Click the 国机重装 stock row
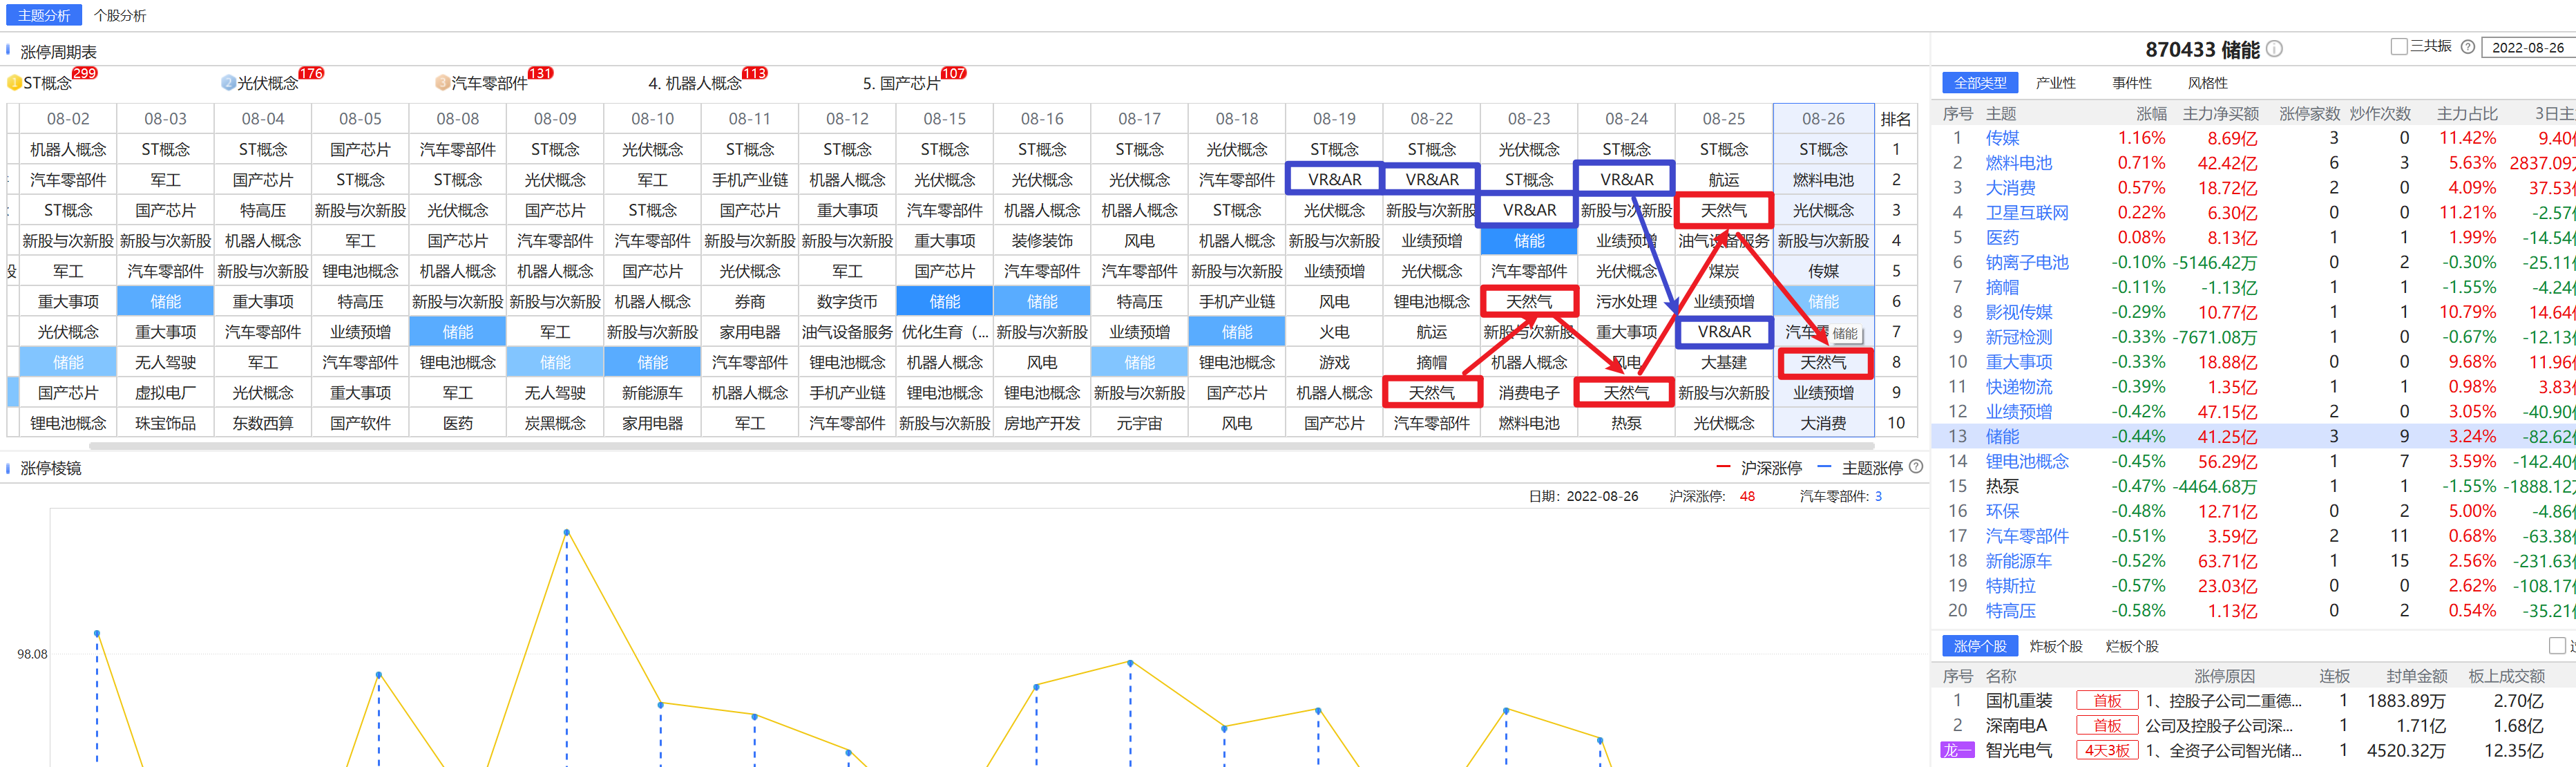 (2253, 701)
